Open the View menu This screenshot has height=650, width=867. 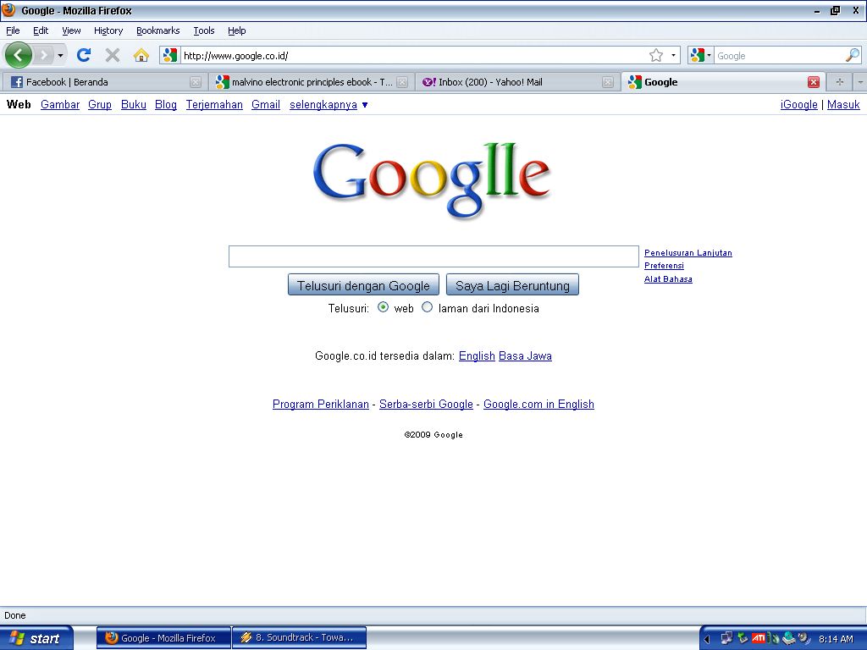pos(71,31)
